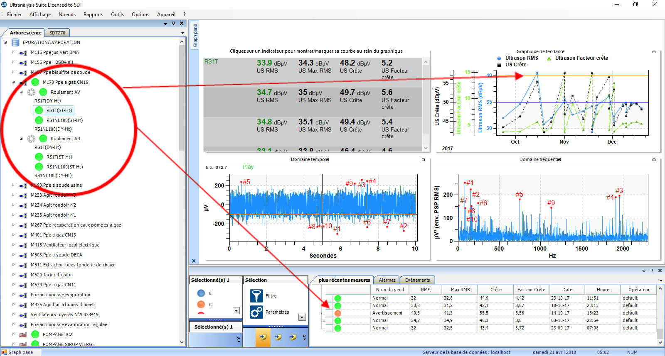This screenshot has width=665, height=356.
Task: Click the indicator list's scroll-down arrow
Action: [x=426, y=148]
